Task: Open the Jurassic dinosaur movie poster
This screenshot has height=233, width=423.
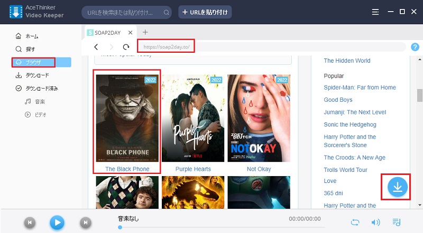Action: [x=193, y=192]
